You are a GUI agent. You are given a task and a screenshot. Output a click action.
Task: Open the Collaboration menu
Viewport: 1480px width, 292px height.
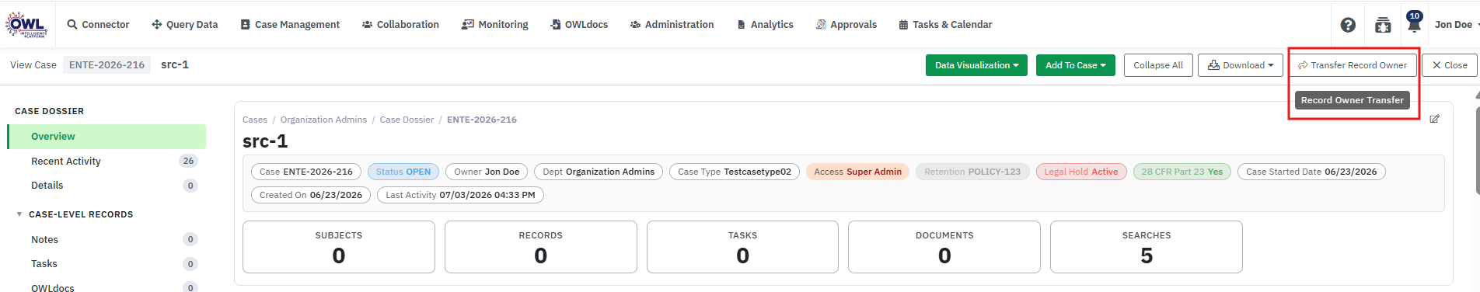pyautogui.click(x=400, y=25)
